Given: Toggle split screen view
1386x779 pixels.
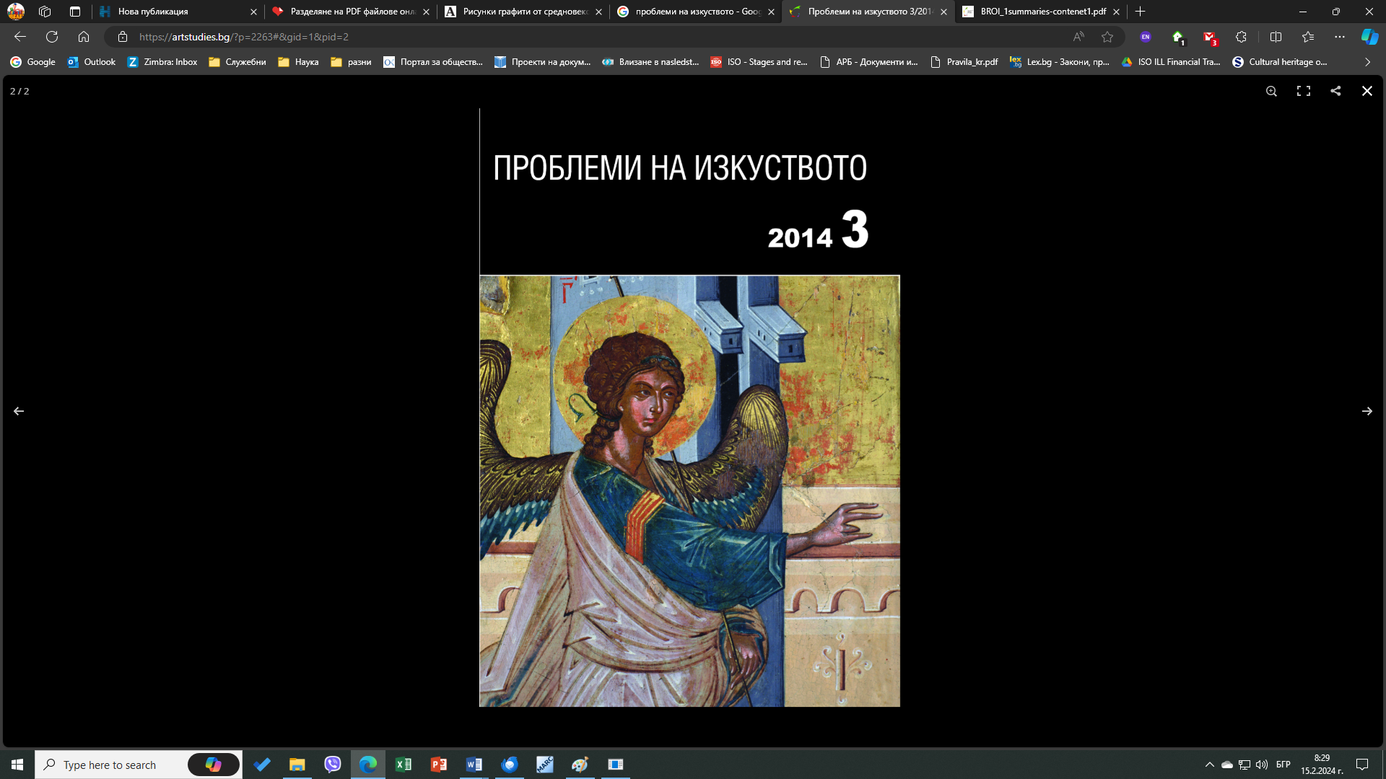Looking at the screenshot, I should (1276, 37).
